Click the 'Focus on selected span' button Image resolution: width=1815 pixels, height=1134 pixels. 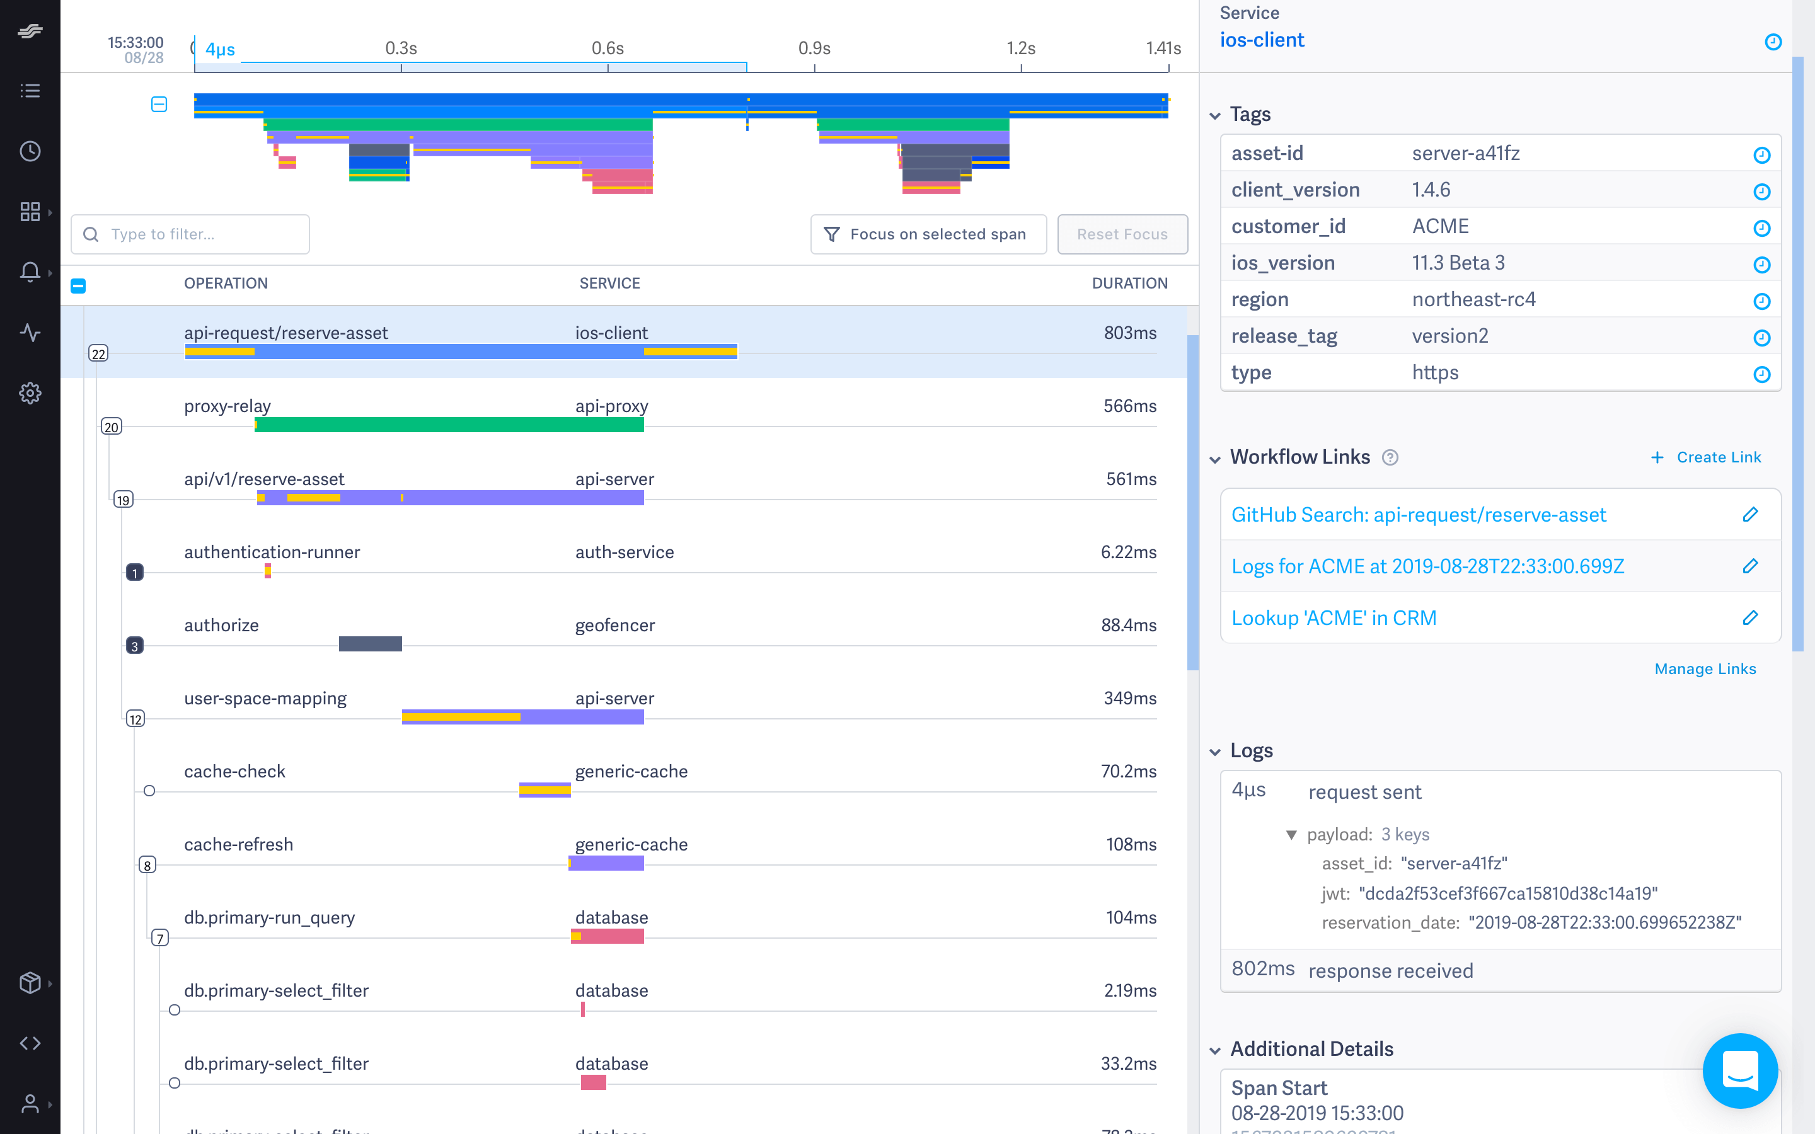[x=928, y=234]
